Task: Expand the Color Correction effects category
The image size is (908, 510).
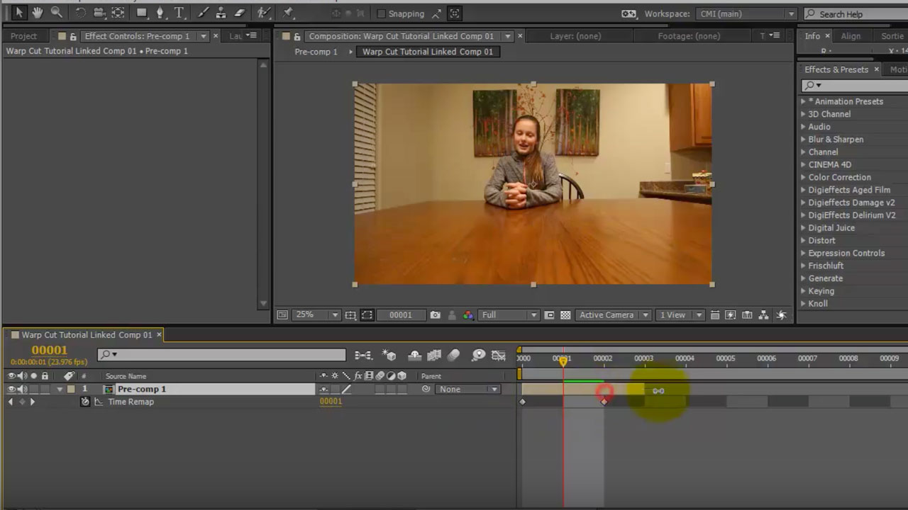Action: [x=803, y=177]
